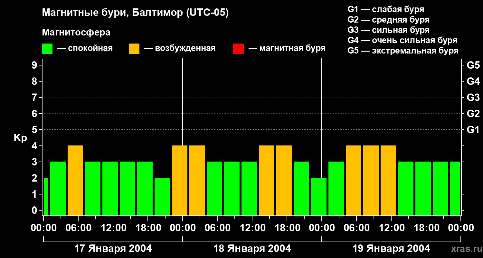Screen dimensions: 483x258
Task: Click the 'G4' label on right axis
Action: 473,81
